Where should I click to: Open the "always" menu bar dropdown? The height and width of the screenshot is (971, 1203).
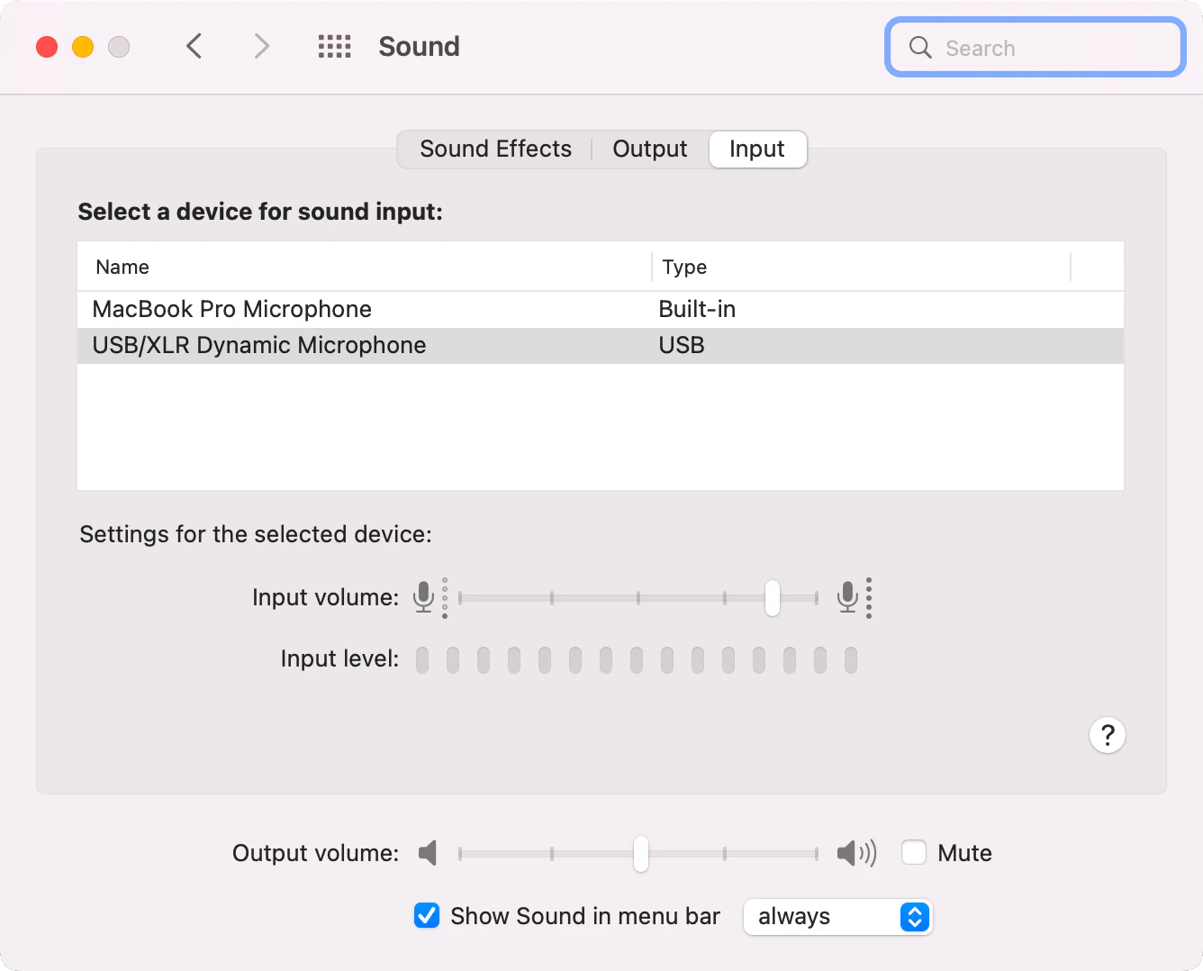pyautogui.click(x=837, y=917)
